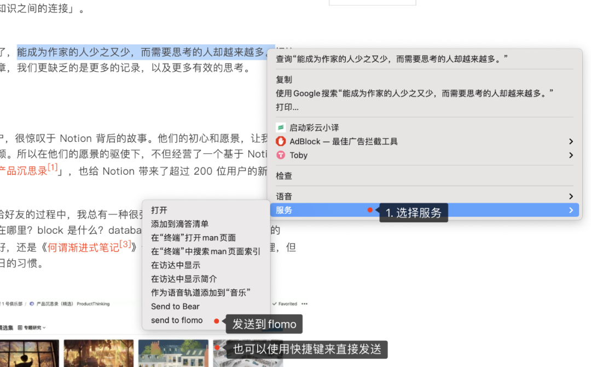Select Send to Bear service
This screenshot has height=367, width=591.
point(206,306)
